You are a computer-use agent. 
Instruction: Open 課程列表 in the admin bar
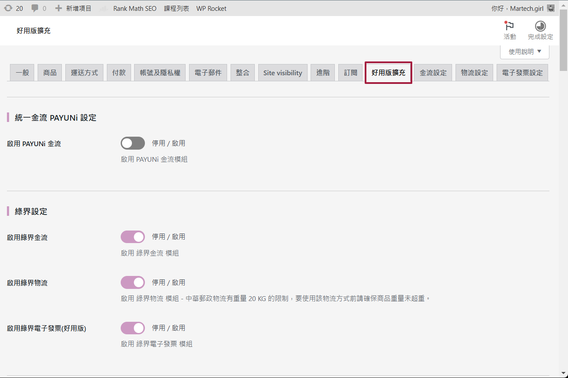(x=176, y=8)
